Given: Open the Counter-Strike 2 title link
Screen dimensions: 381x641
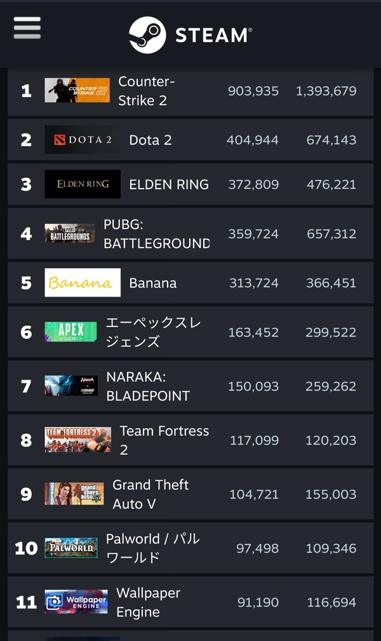Looking at the screenshot, I should click(x=146, y=91).
